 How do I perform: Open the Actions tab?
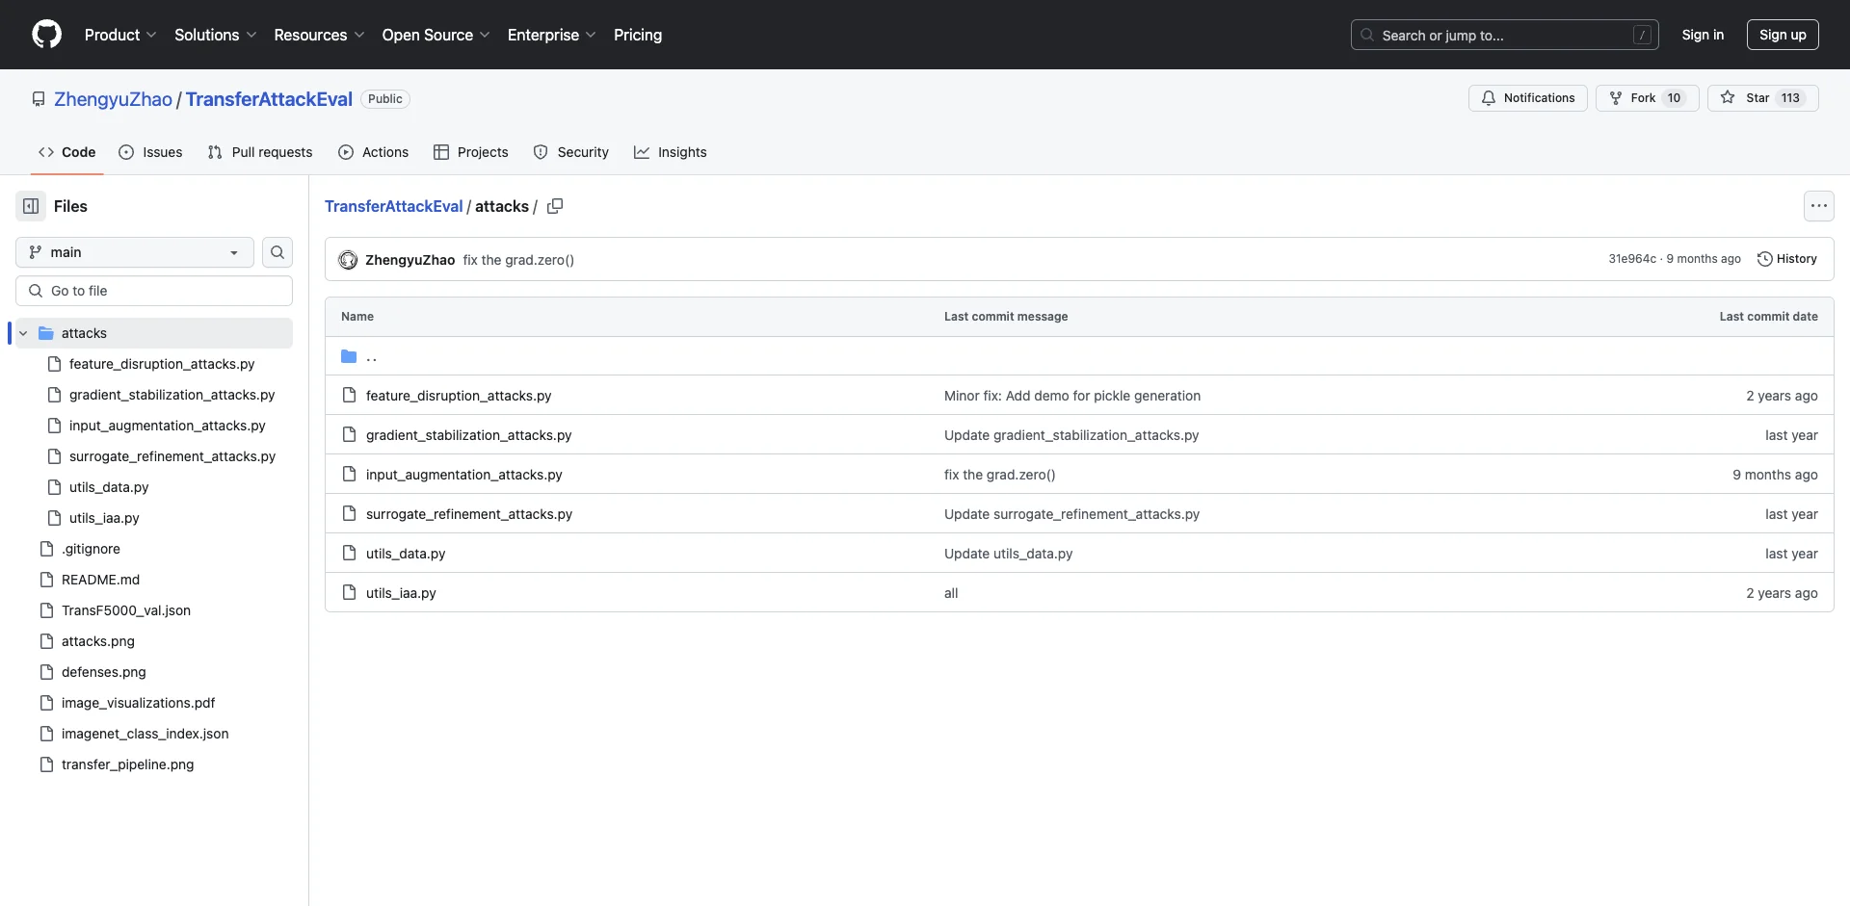374,152
